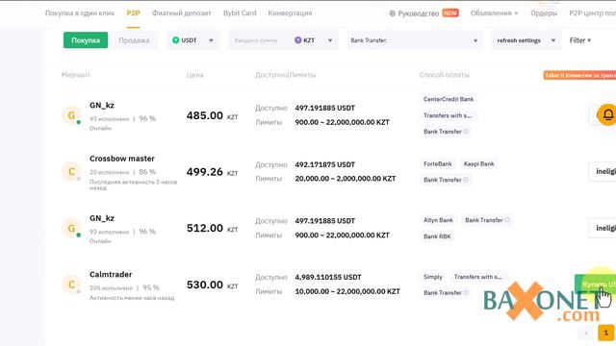Click the Crossbow master merchant avatar

point(71,172)
